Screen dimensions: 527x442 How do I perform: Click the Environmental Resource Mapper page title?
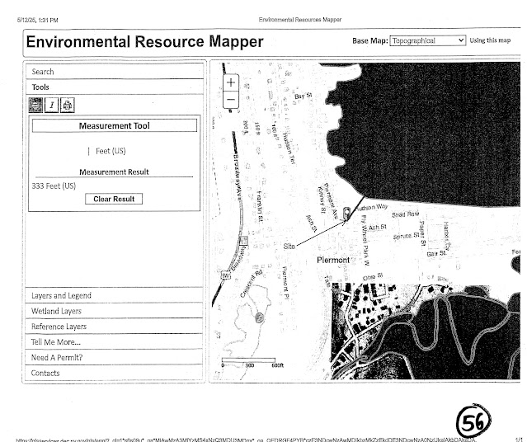144,42
